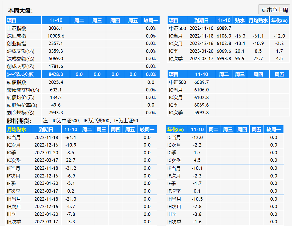Select the IH次月 monthly discount -5.7
The height and width of the screenshot is (226, 292).
coord(71,207)
